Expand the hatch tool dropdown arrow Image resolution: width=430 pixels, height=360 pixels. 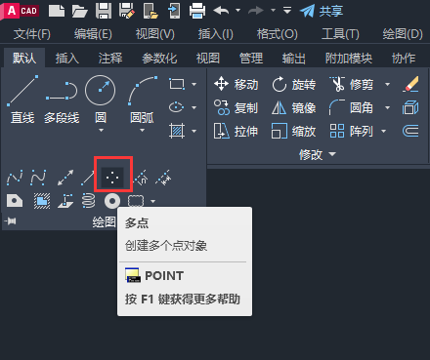click(x=194, y=131)
